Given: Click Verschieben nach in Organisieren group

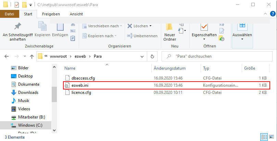Looking at the screenshot, I should [x=102, y=26].
